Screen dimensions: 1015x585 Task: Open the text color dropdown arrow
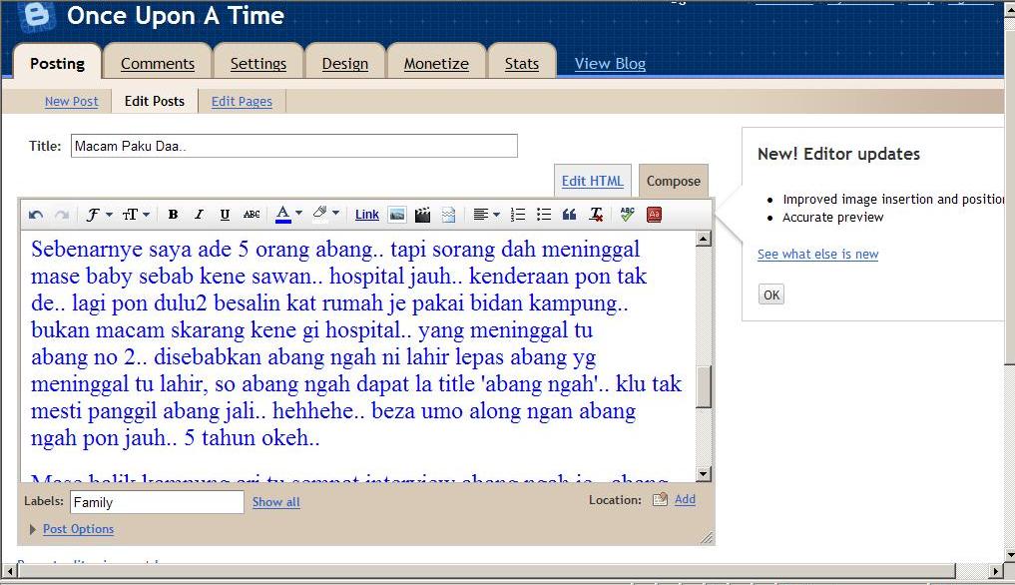[x=299, y=214]
